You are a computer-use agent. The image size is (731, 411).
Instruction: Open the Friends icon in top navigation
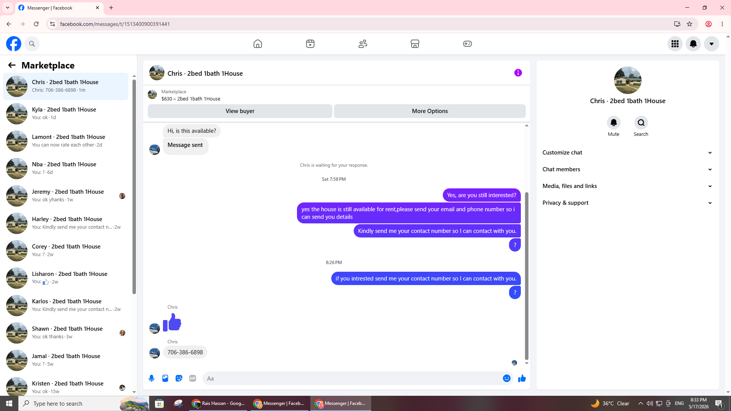363,44
